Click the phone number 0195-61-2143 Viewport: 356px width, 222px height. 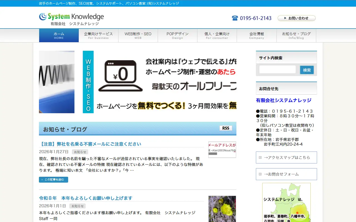click(256, 18)
